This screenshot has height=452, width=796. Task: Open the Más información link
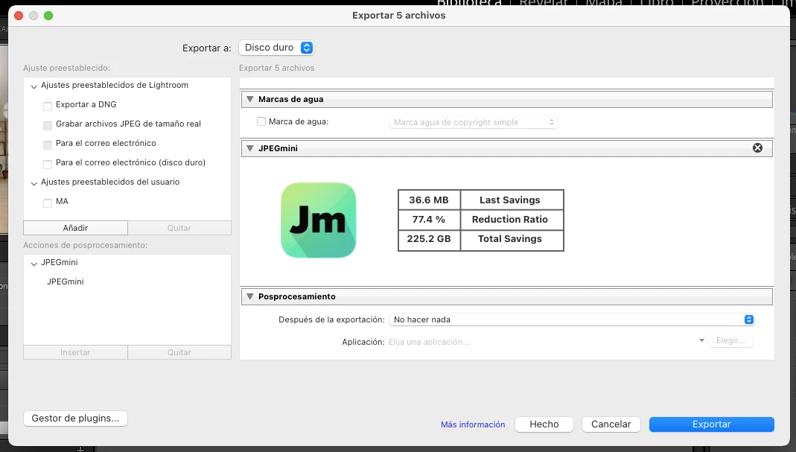pos(473,424)
